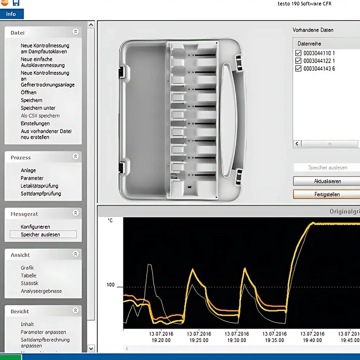Click the left arrow of the Datenreihe horizontal scrollbar
The height and width of the screenshot is (360, 360).
point(297,144)
